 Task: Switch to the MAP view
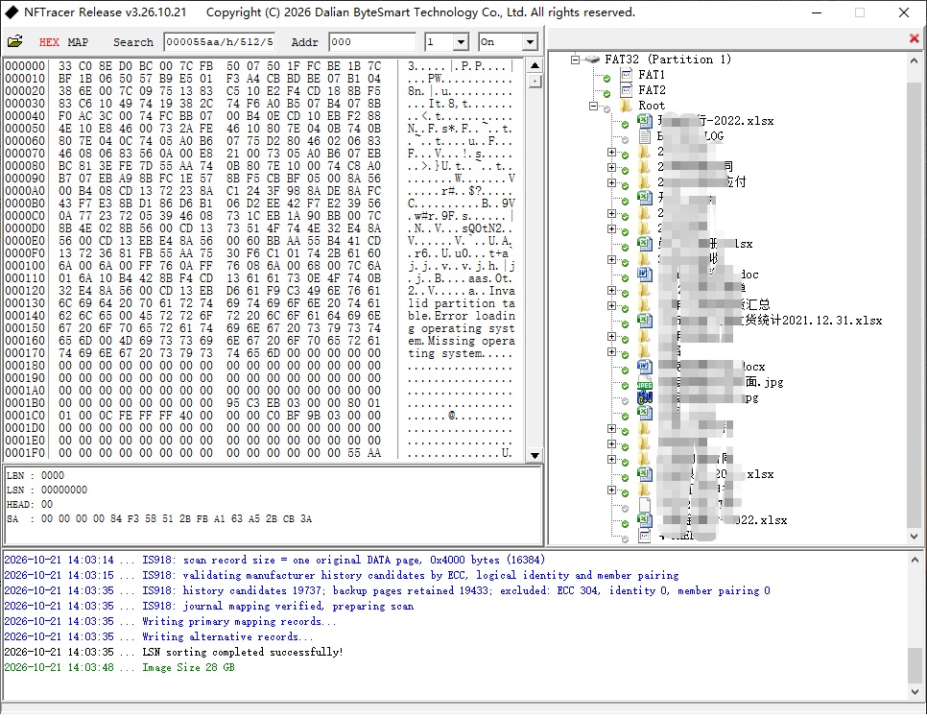click(x=78, y=42)
